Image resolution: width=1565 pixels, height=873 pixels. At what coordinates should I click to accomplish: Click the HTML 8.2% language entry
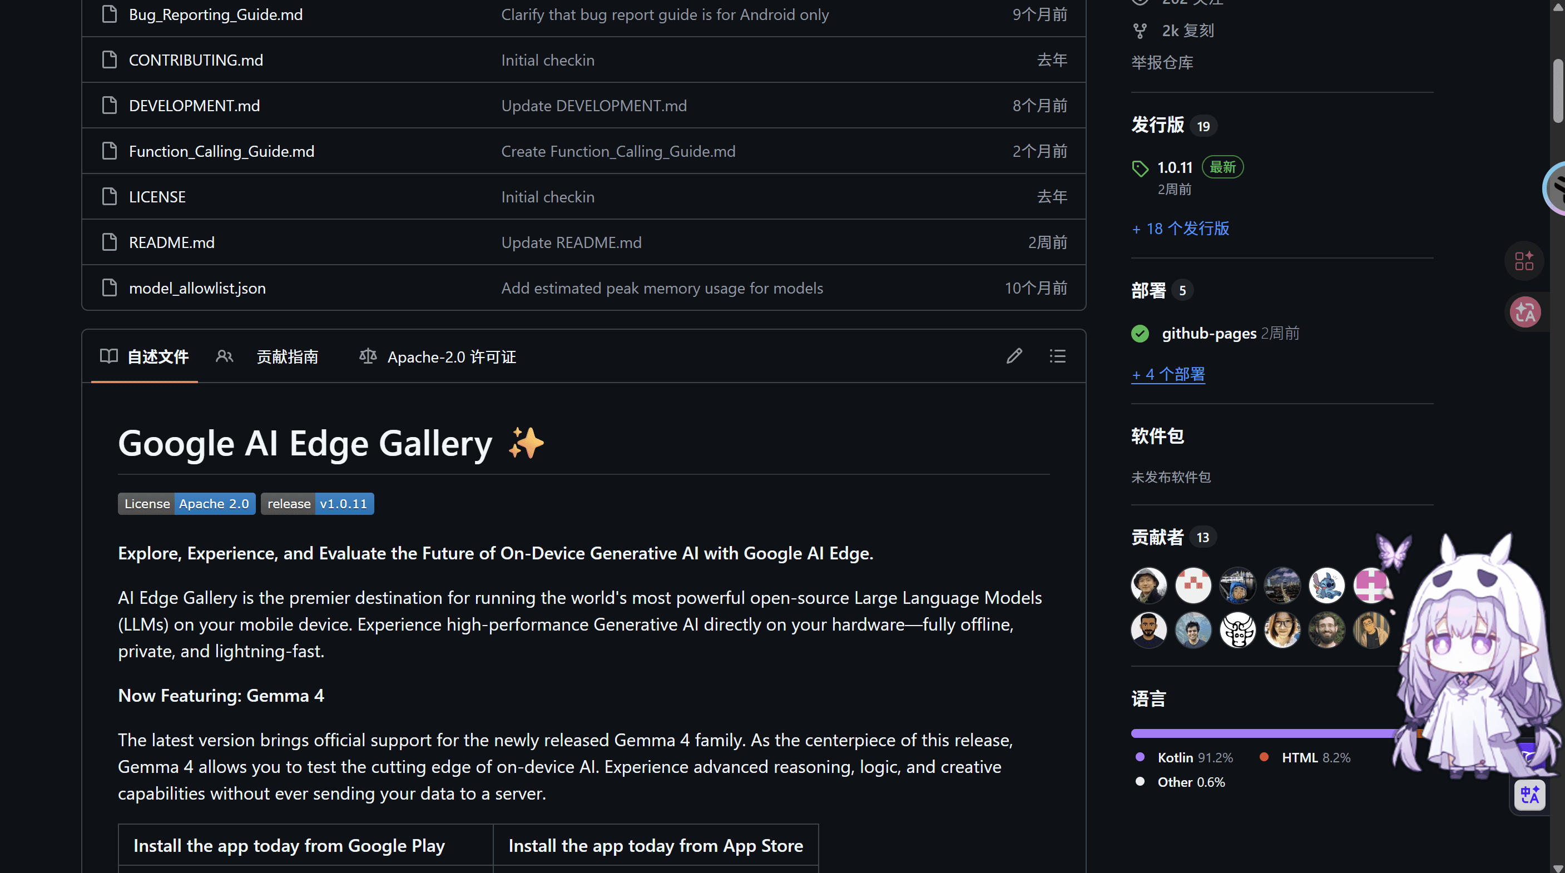1316,757
